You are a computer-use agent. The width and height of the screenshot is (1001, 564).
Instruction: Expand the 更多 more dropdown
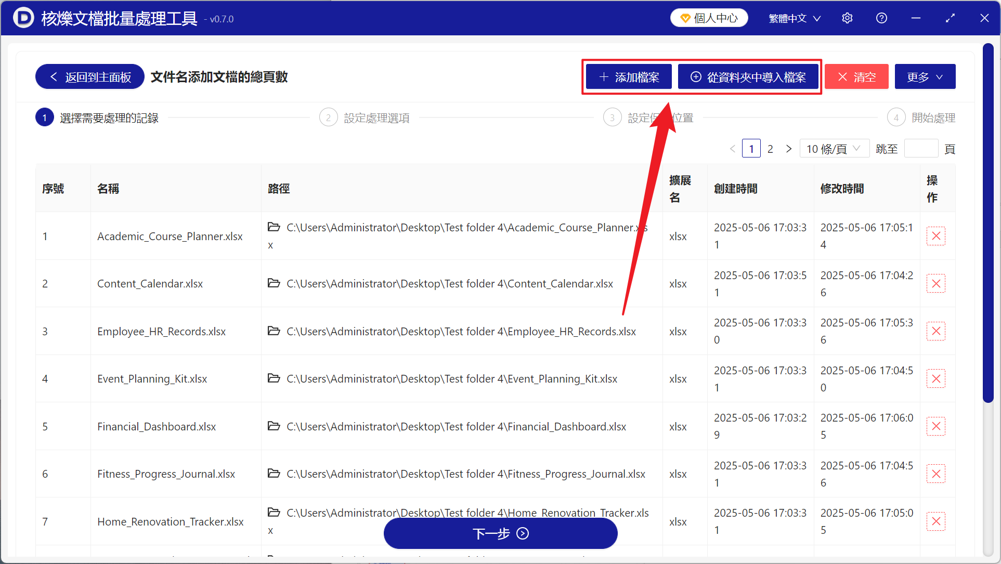click(x=925, y=77)
